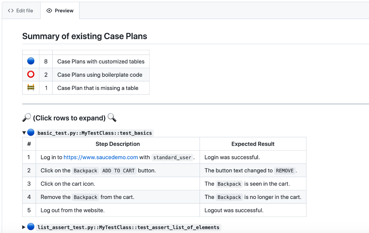Viewport: 369px width, 233px height.
Task: Click the disclosure triangle beside basic_test.py
Action: 24,132
